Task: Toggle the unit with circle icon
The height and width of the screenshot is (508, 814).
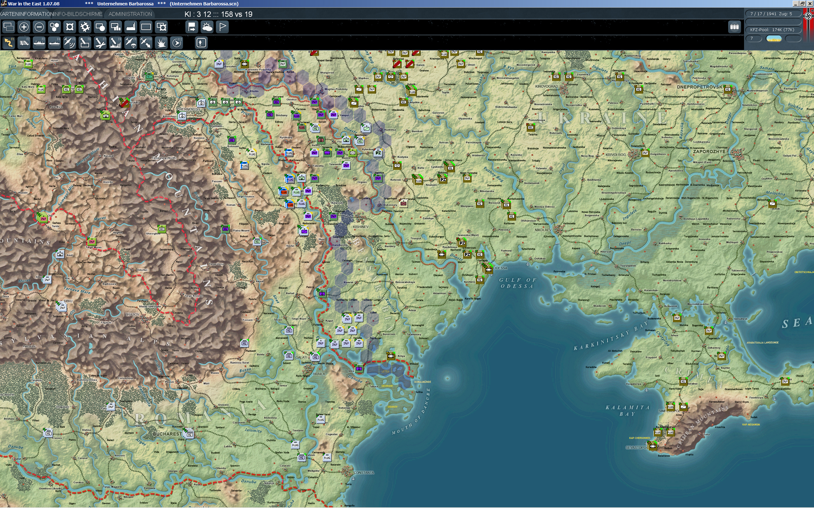Action: [x=100, y=27]
